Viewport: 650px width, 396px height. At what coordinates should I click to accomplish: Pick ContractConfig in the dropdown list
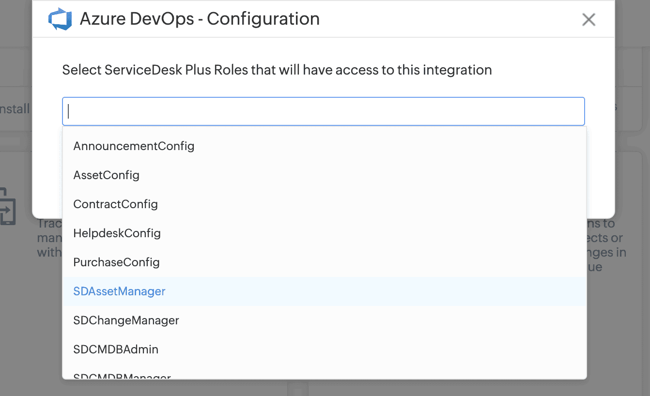(115, 204)
